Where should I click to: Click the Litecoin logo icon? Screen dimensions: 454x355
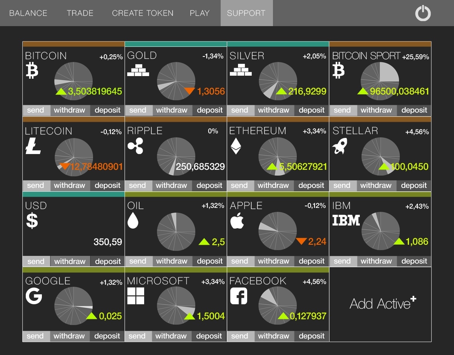[33, 146]
